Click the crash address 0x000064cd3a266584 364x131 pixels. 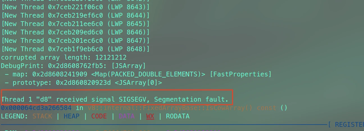click(x=36, y=108)
